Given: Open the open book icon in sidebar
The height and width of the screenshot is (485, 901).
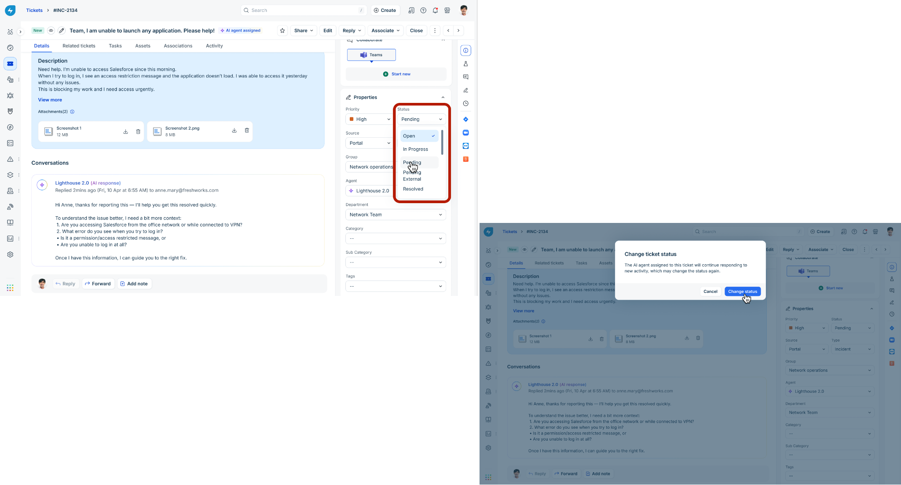Looking at the screenshot, I should [x=10, y=222].
